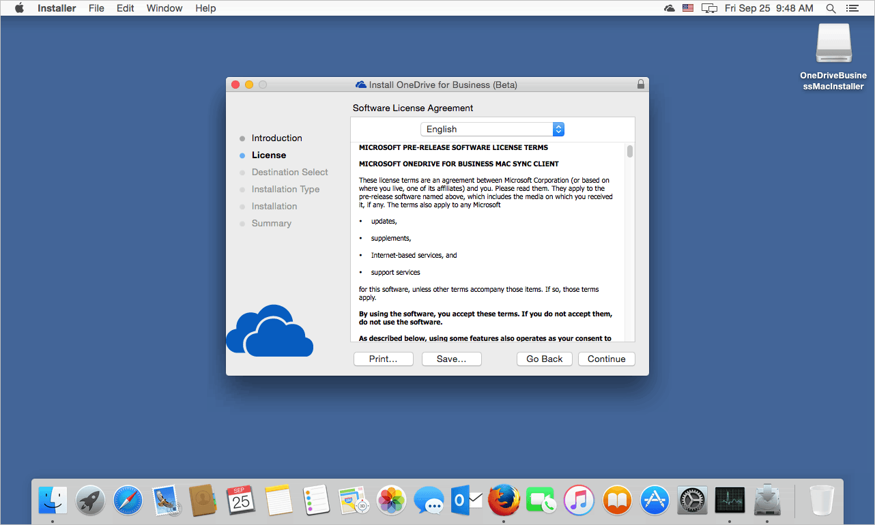Open iTunes music note icon
Image resolution: width=875 pixels, height=525 pixels.
tap(579, 500)
